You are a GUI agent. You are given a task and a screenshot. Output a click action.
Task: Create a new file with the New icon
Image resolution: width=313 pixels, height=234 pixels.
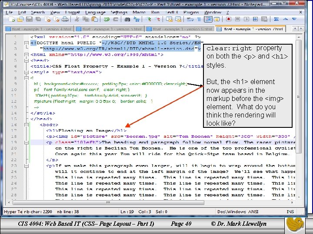pos(12,19)
